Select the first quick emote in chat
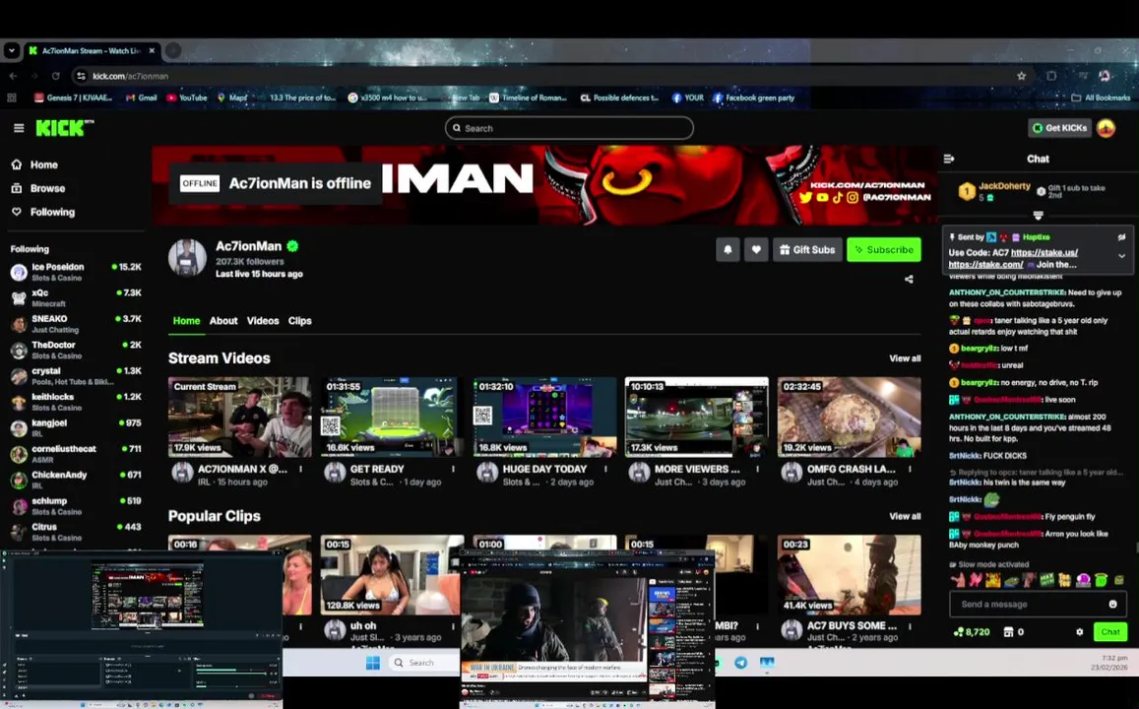The width and height of the screenshot is (1139, 709). pos(958,580)
